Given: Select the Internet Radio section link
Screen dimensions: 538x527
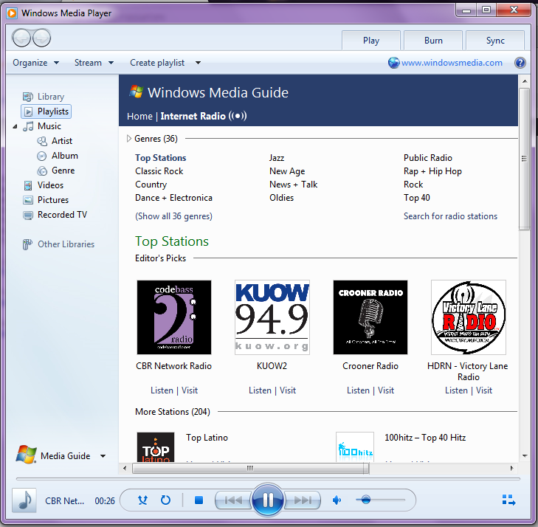Looking at the screenshot, I should [193, 117].
